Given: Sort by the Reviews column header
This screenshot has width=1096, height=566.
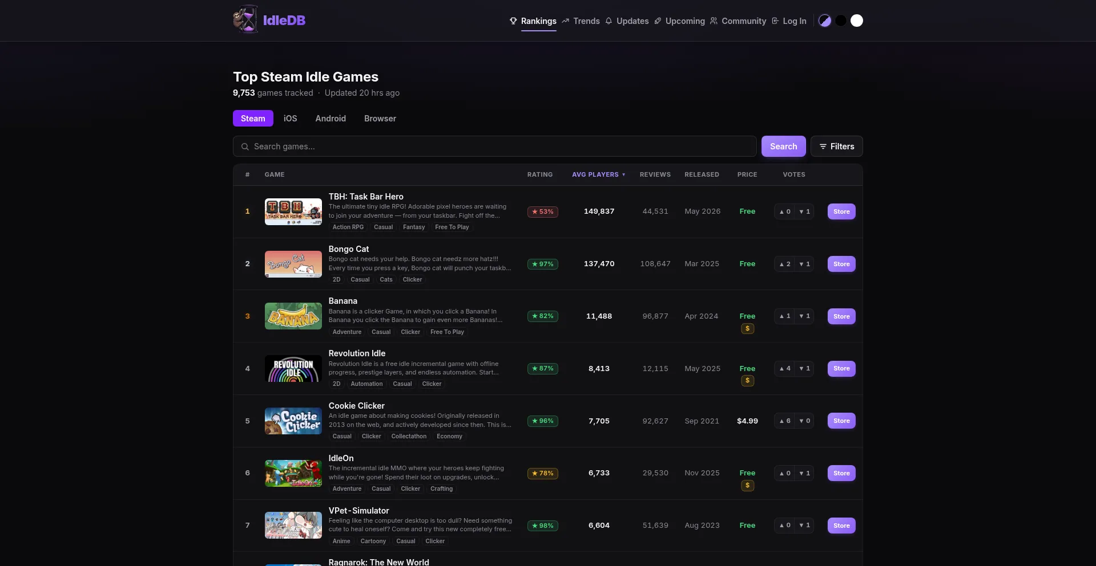Looking at the screenshot, I should pos(655,174).
